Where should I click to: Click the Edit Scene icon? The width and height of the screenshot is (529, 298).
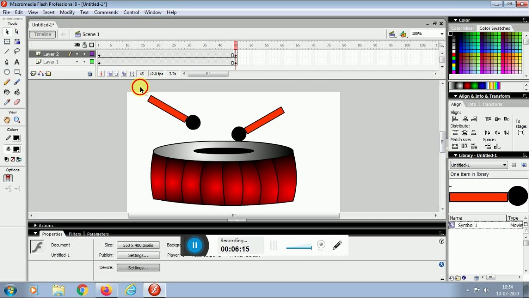pos(392,34)
